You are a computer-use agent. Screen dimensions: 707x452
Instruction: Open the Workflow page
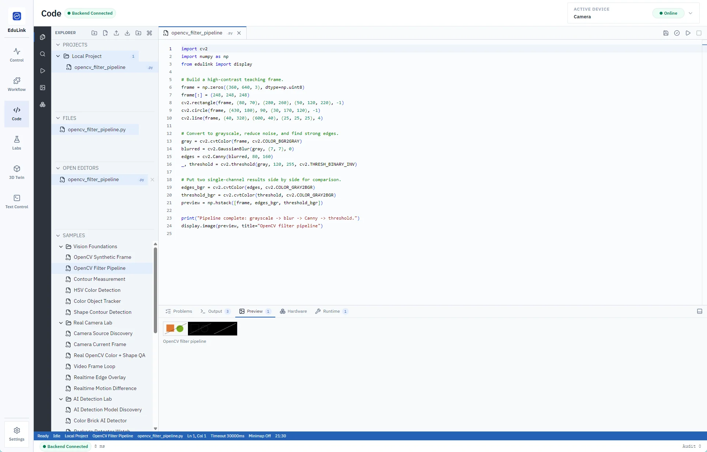tap(17, 84)
